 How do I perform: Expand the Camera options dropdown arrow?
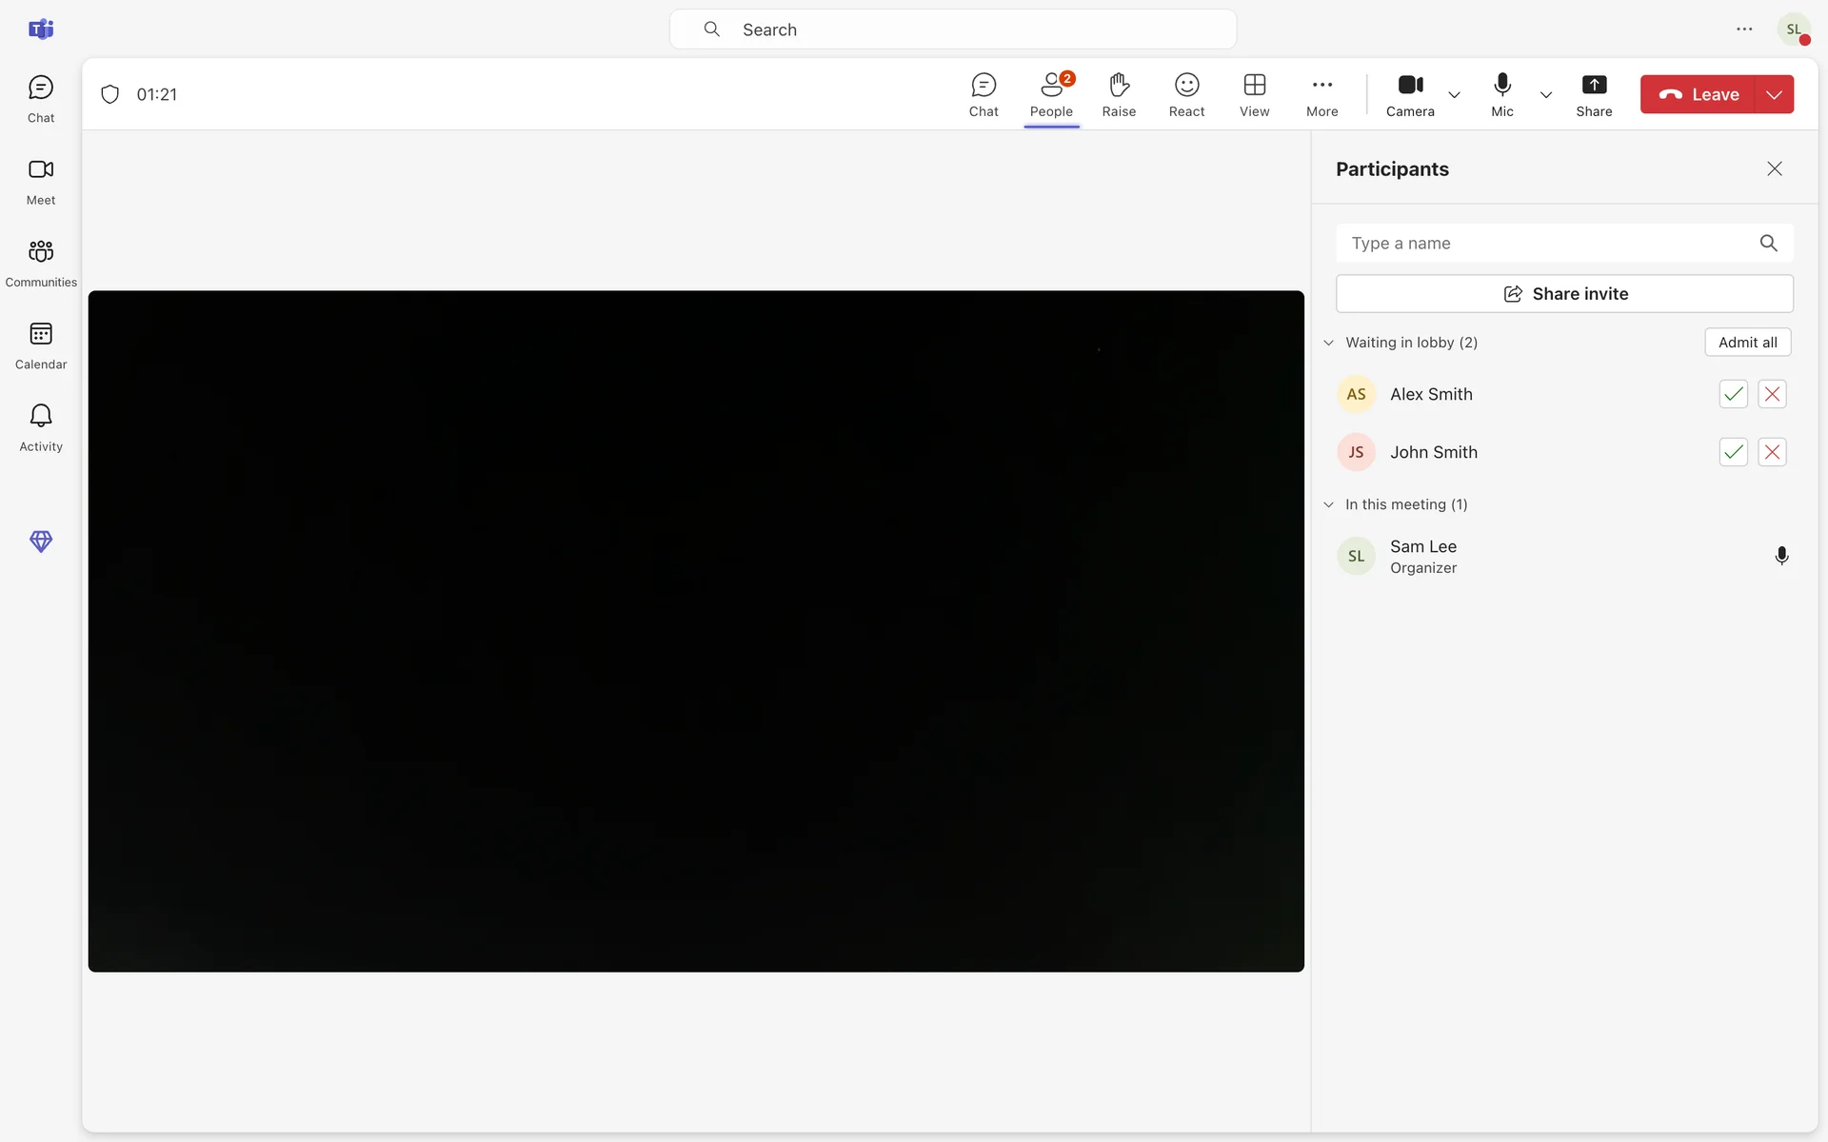click(x=1454, y=95)
